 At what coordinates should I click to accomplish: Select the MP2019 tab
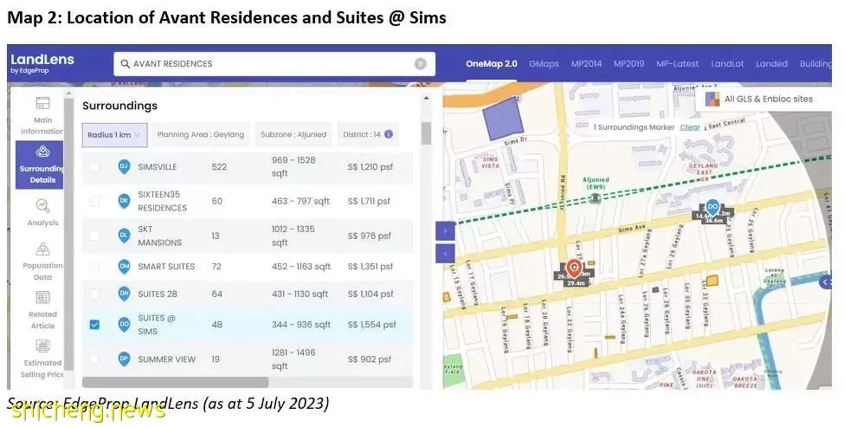point(628,63)
